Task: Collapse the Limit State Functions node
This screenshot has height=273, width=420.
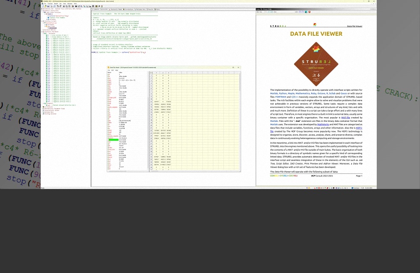Action: tap(43, 12)
